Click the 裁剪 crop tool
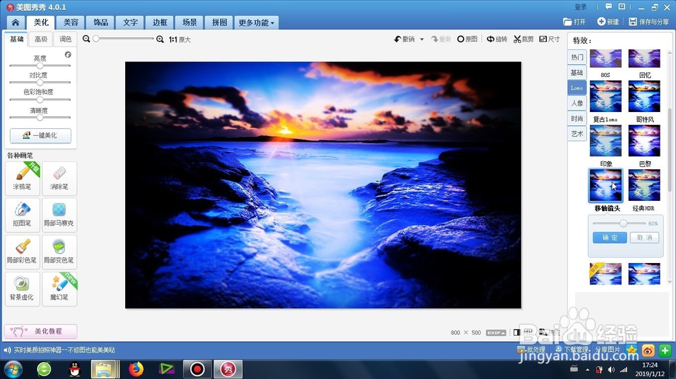 coord(523,39)
